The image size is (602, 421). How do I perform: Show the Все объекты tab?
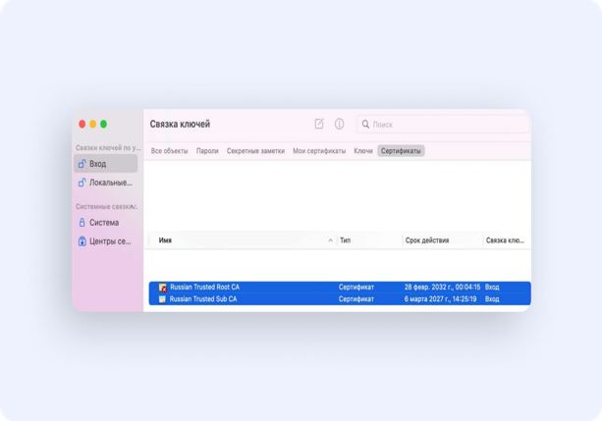169,151
